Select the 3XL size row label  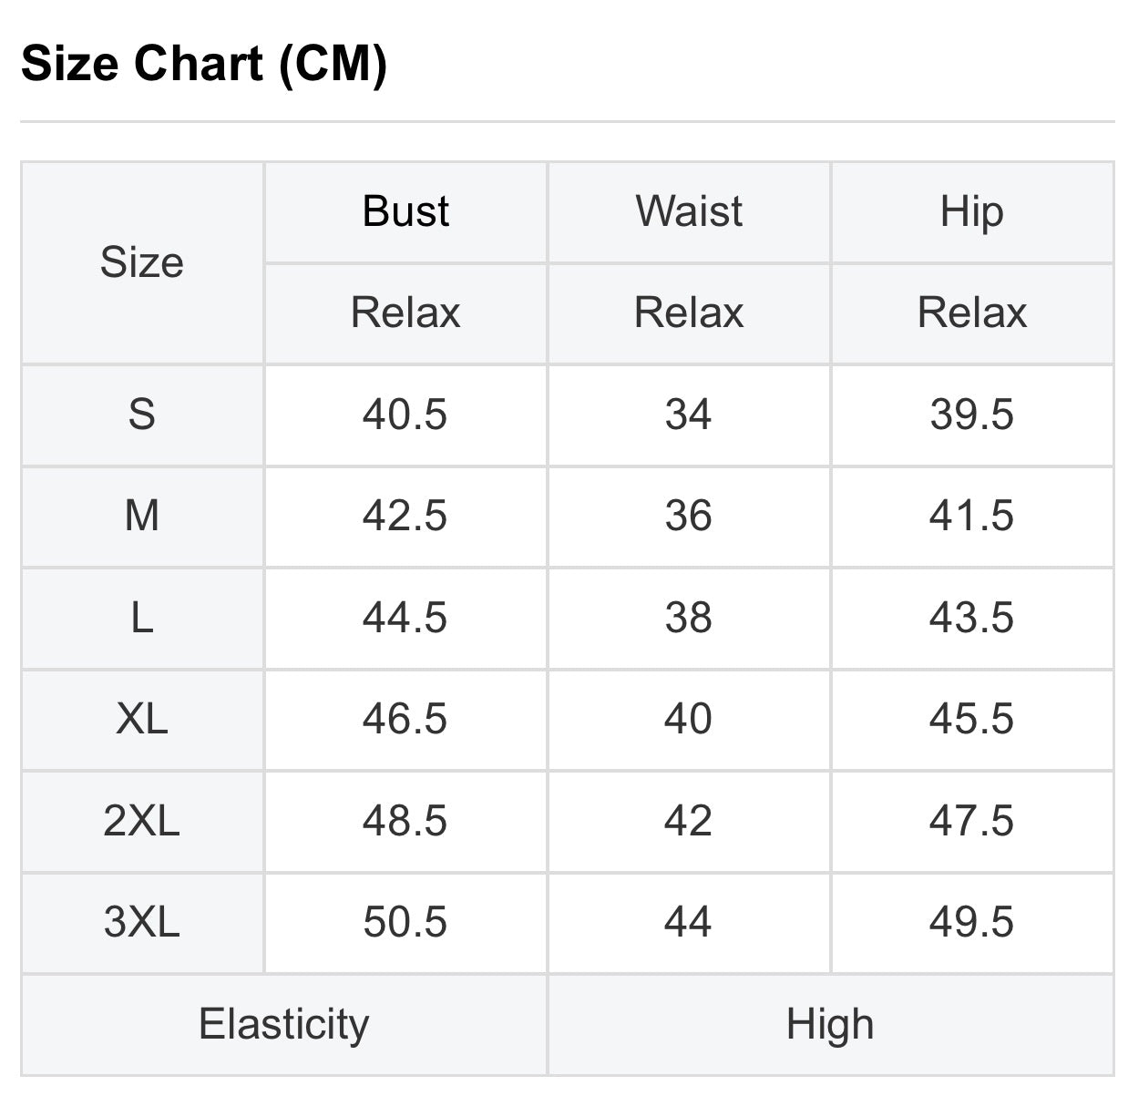(142, 923)
